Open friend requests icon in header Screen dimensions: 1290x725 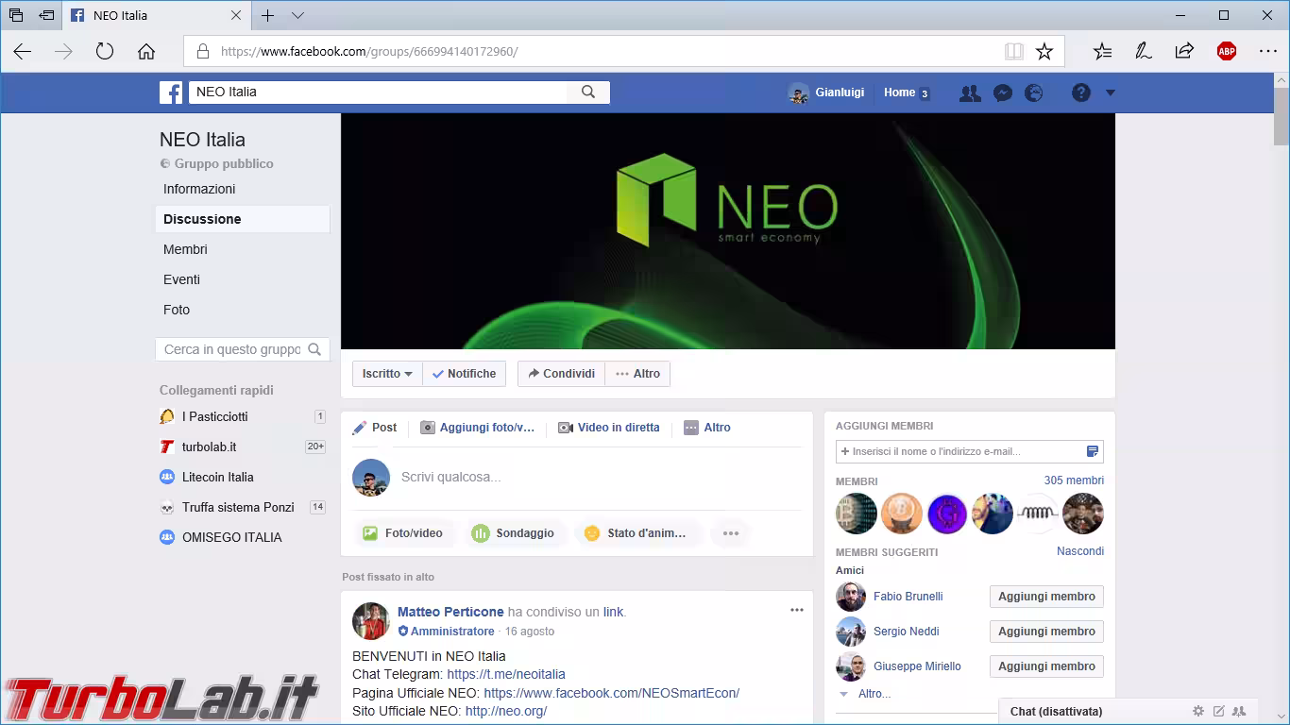pyautogui.click(x=970, y=93)
